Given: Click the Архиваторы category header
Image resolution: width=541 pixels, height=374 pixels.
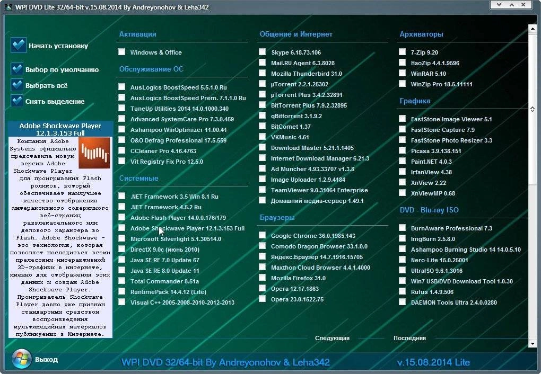Looking at the screenshot, I should [421, 34].
